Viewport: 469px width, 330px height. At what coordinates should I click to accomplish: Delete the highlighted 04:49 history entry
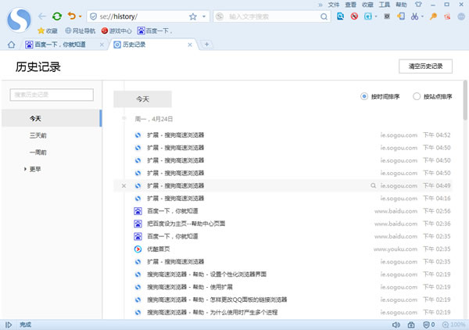[x=124, y=186]
